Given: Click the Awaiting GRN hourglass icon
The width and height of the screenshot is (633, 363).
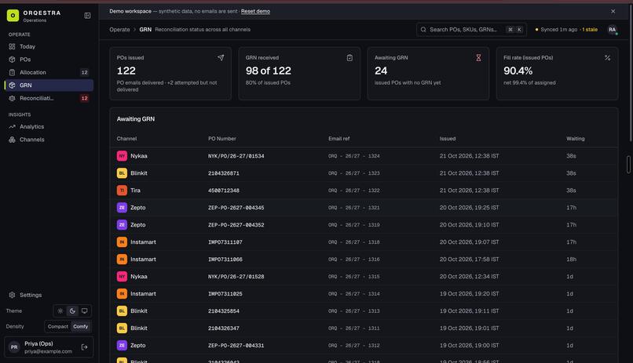Looking at the screenshot, I should click(478, 57).
